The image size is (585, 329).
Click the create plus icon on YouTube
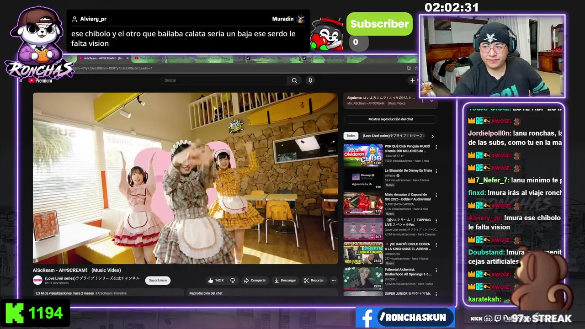[412, 80]
